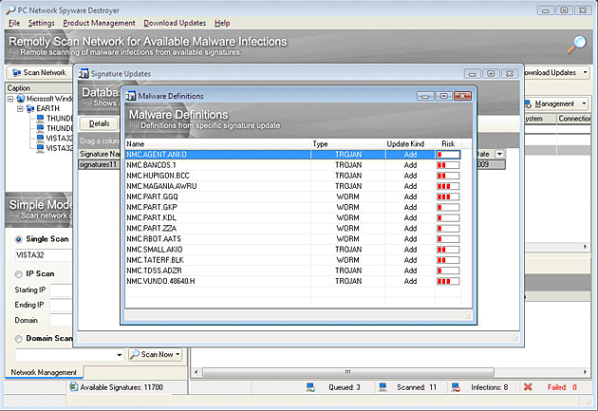Open the Product Management menu
The image size is (598, 411).
tap(99, 22)
